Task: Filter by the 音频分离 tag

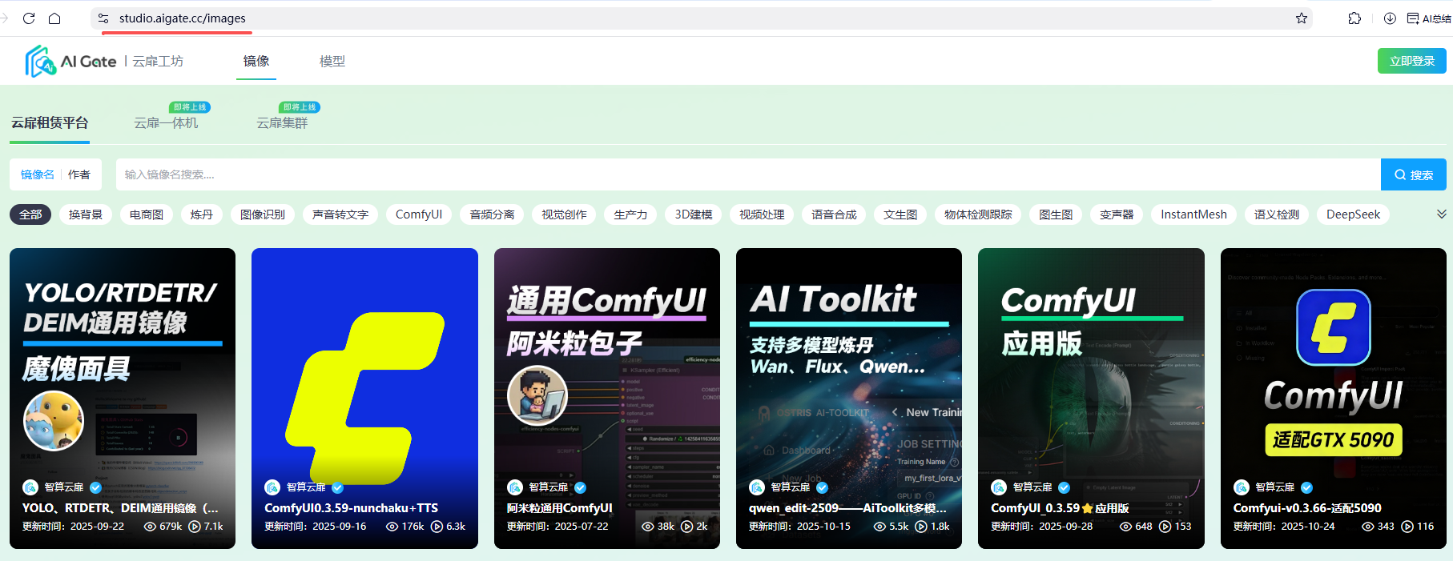Action: click(492, 214)
